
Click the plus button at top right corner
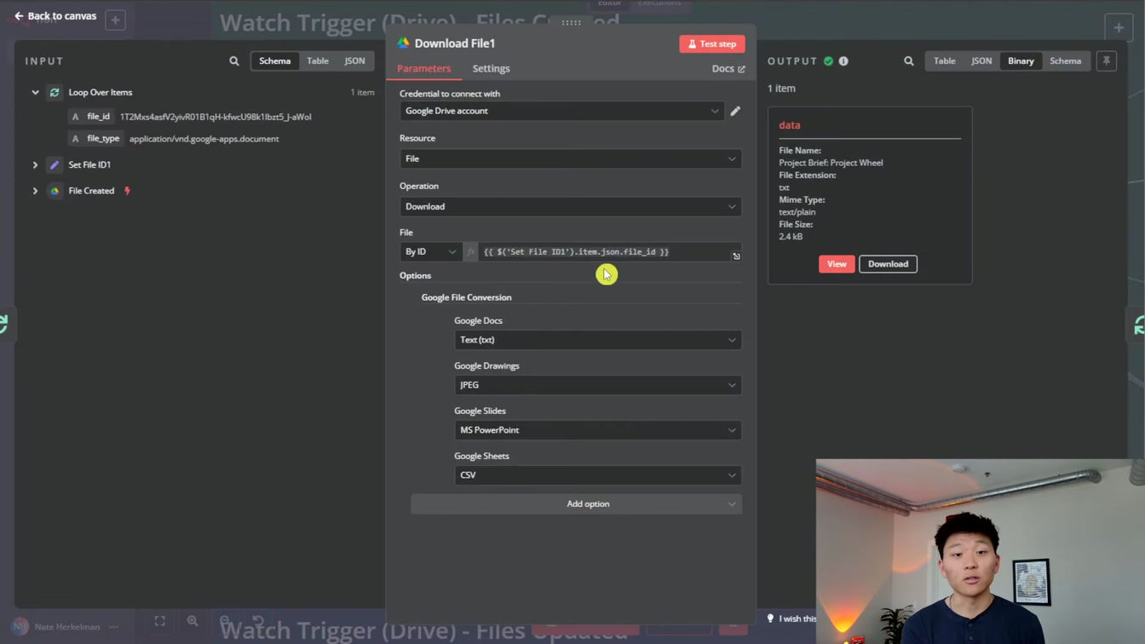[1119, 27]
